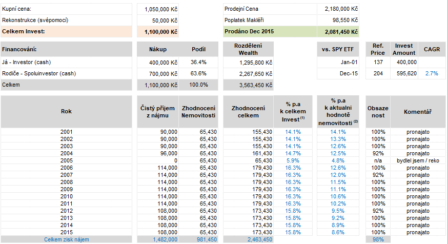Select the Ref. Price header cell
The width and height of the screenshot is (447, 244).
coord(378,49)
